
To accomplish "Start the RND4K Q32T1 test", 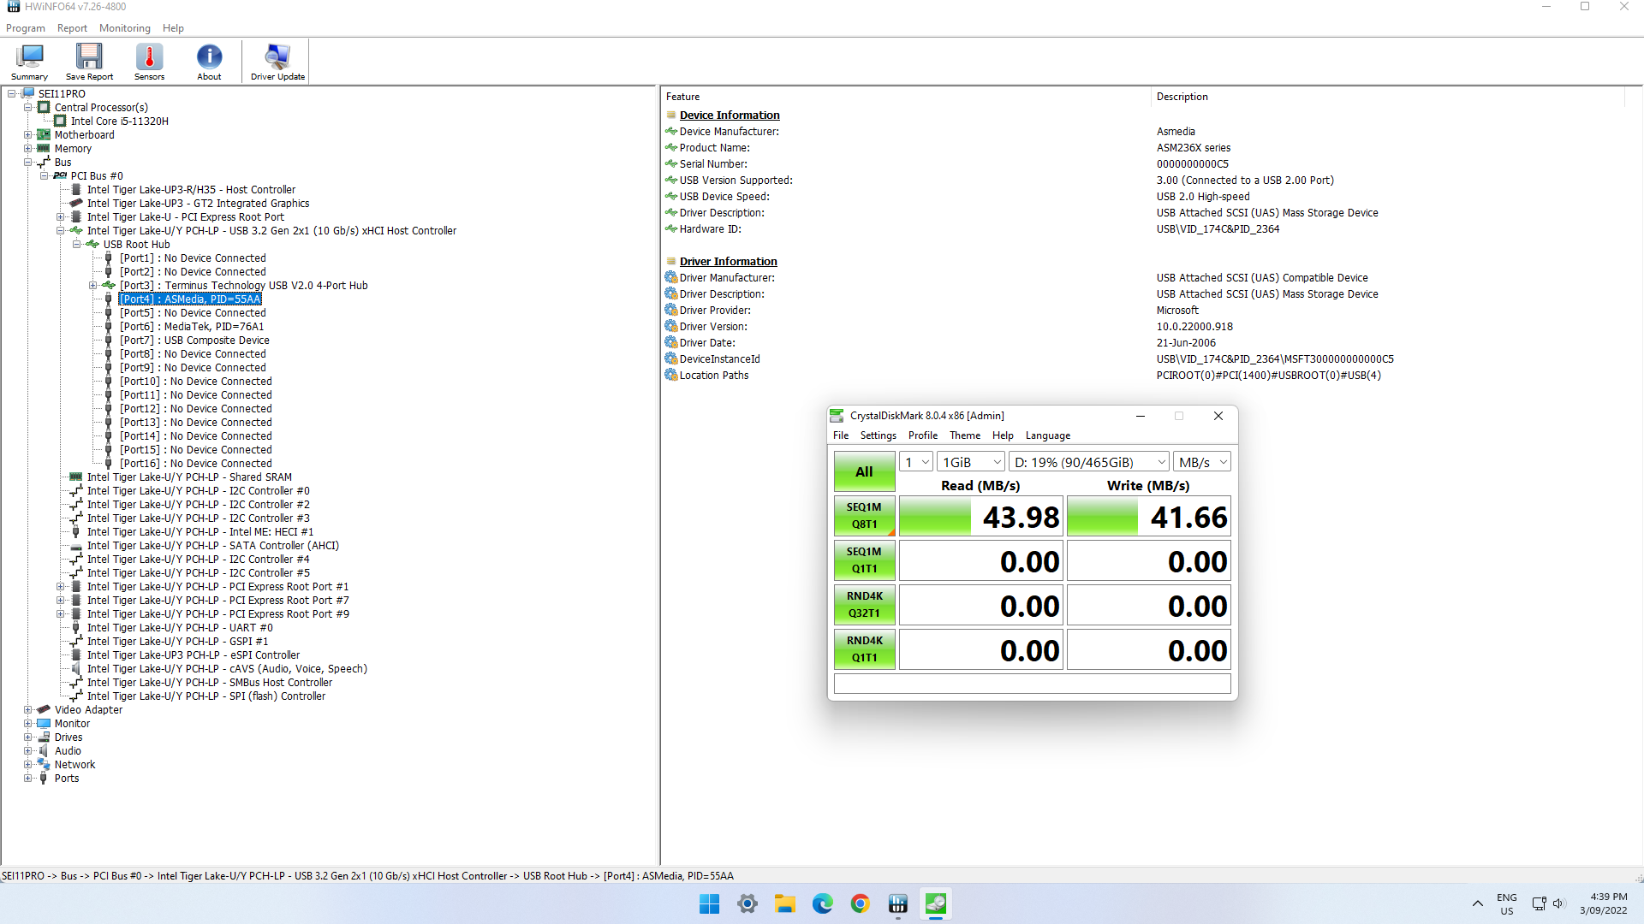I will click(865, 605).
